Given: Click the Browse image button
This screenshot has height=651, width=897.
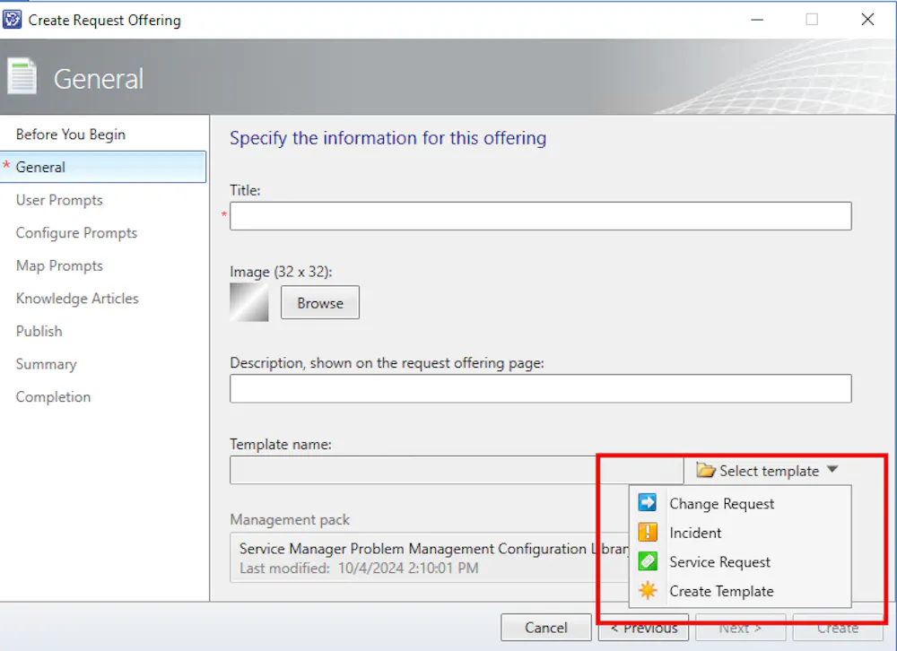Looking at the screenshot, I should tap(320, 302).
